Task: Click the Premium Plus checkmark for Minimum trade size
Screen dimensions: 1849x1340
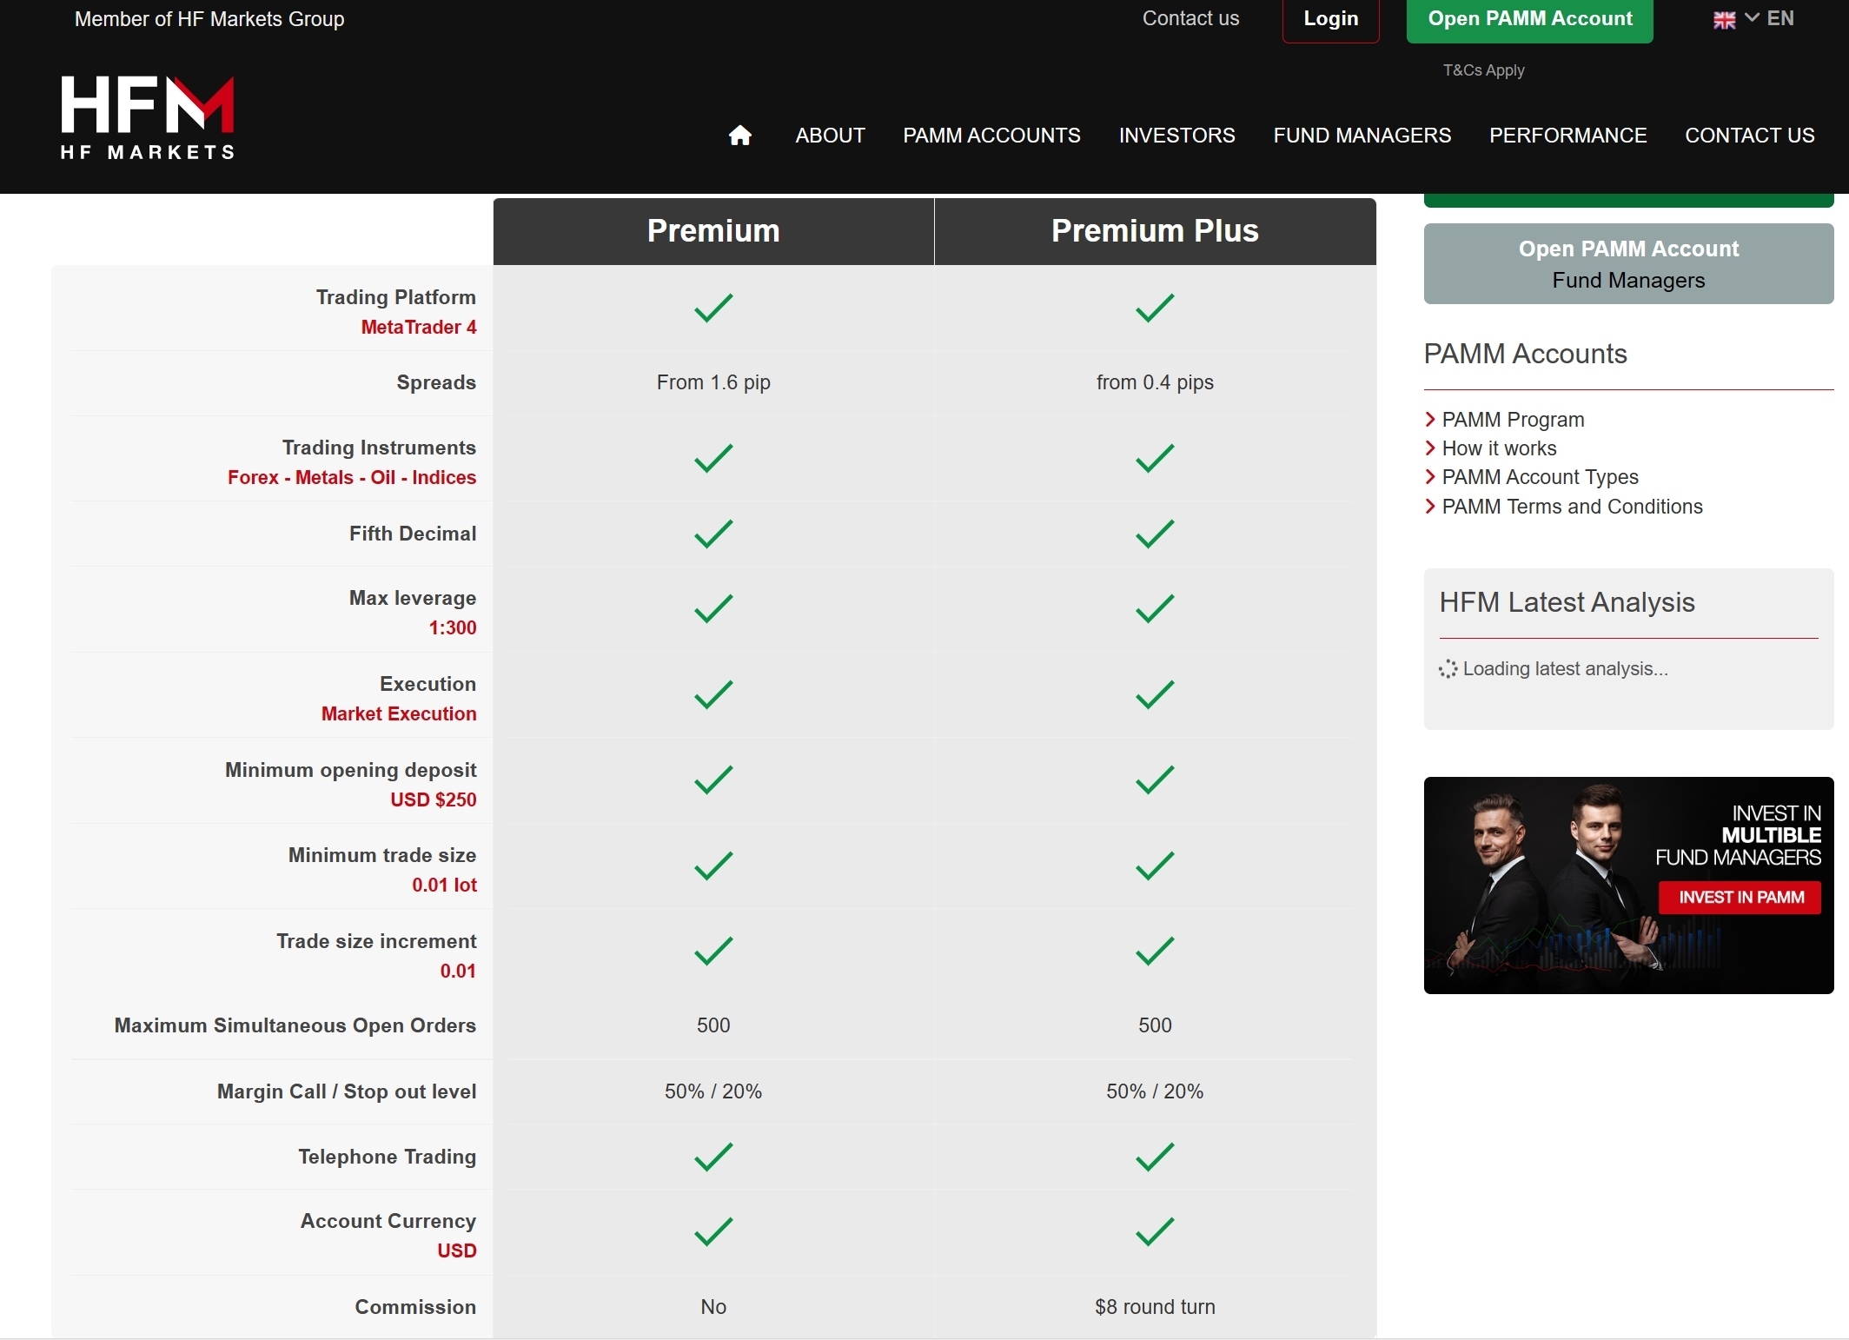Action: 1155,866
